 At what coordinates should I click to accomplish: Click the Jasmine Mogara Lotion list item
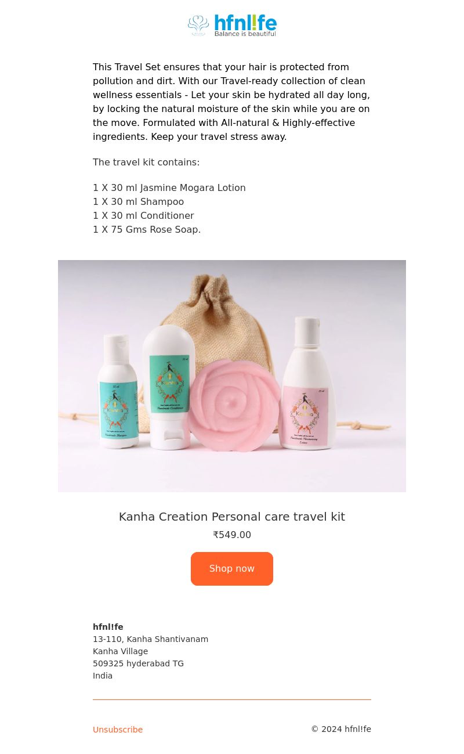coord(169,188)
